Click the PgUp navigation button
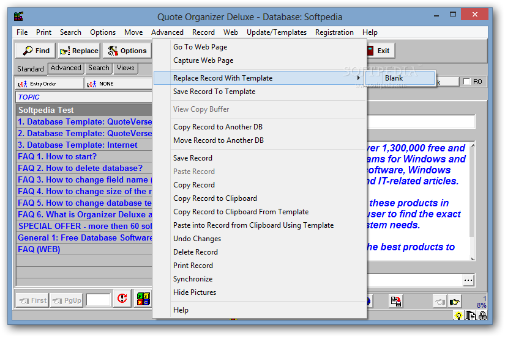Screen dimensions: 505x337 (66, 301)
